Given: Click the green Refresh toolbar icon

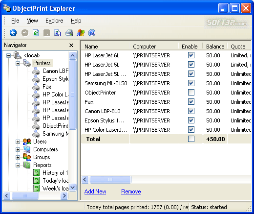Looking at the screenshot, I should click(36, 33).
